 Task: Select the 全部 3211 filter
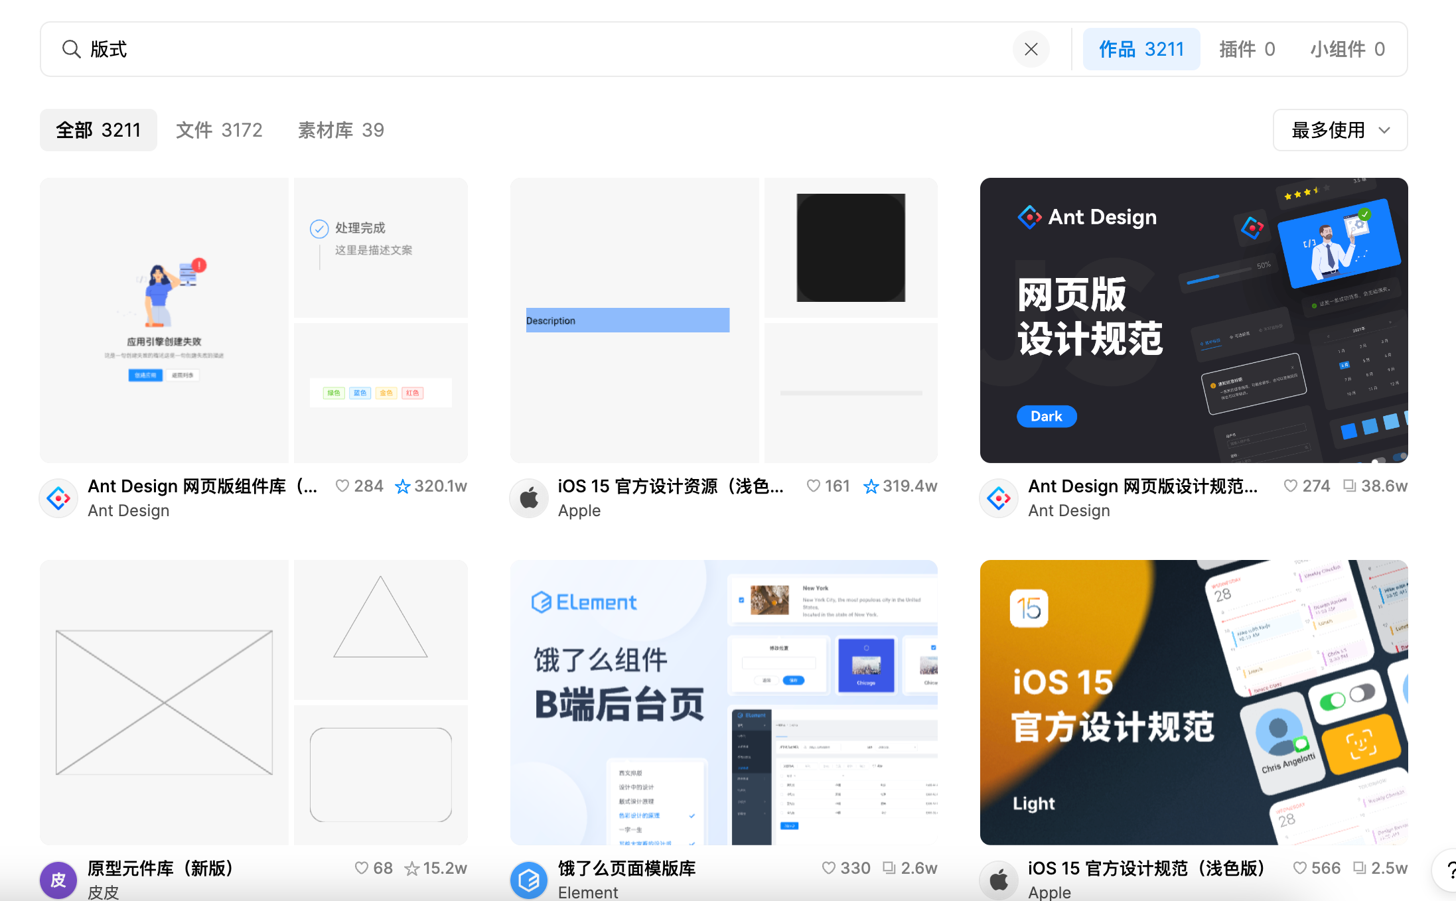coord(98,130)
